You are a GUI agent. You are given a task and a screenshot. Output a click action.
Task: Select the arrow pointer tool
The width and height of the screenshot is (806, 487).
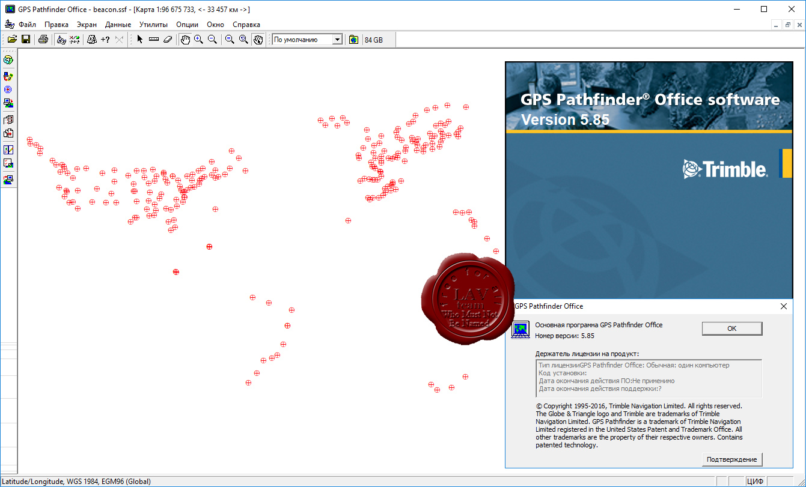(x=140, y=40)
